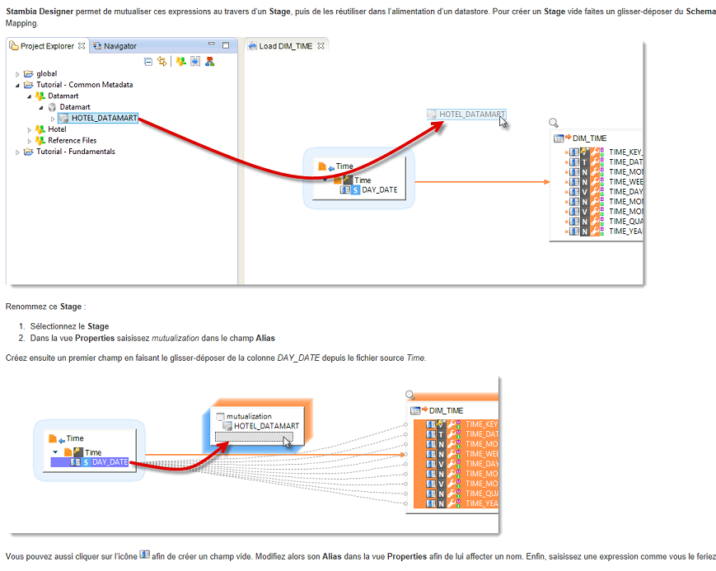Toggle Link with Editor arrows icon
This screenshot has width=716, height=571.
click(162, 61)
